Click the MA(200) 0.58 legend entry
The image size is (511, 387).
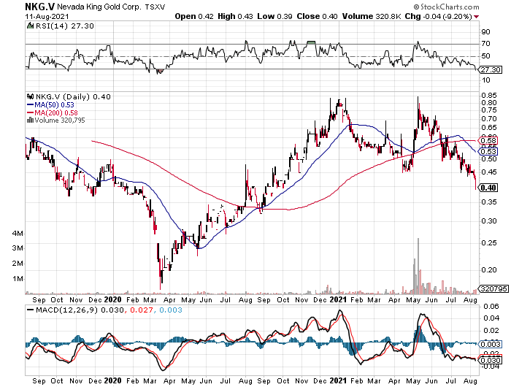coord(53,112)
